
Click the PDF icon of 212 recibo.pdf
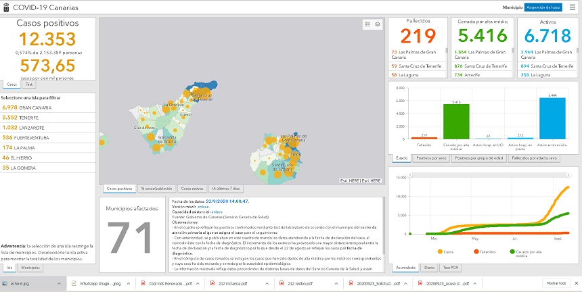(280, 283)
